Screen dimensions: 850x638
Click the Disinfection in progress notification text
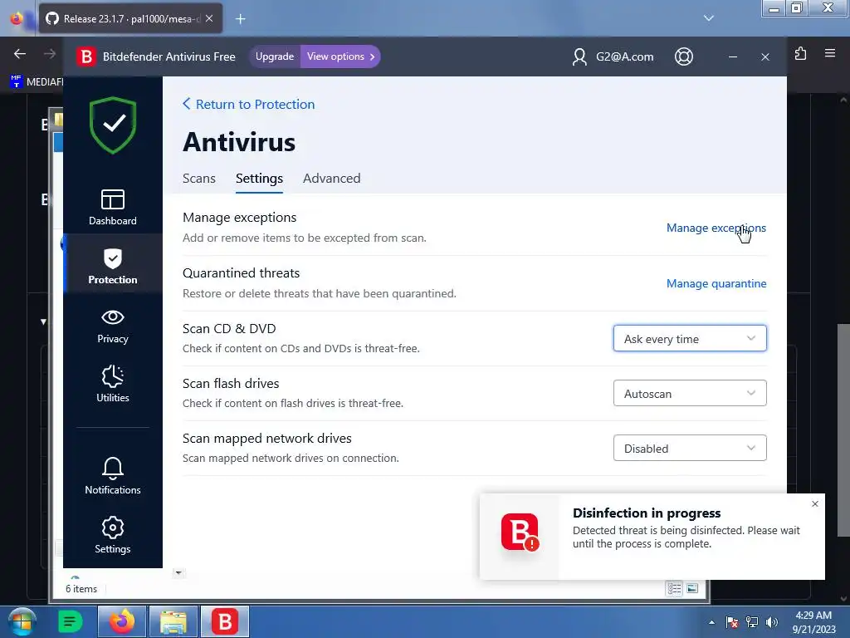[x=686, y=528]
